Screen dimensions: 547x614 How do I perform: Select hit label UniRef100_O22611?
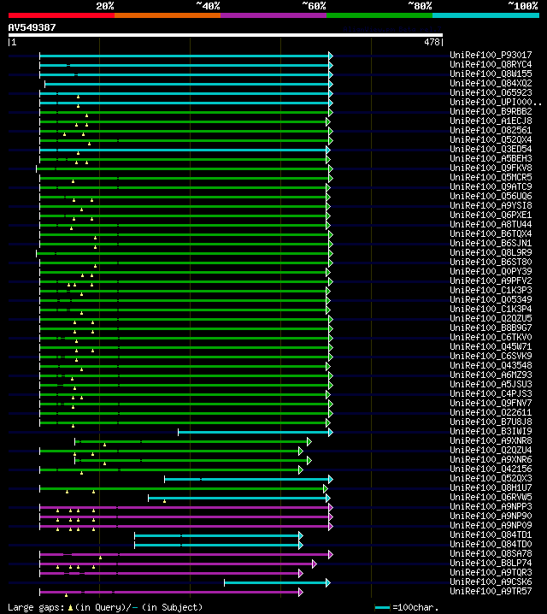(x=491, y=412)
